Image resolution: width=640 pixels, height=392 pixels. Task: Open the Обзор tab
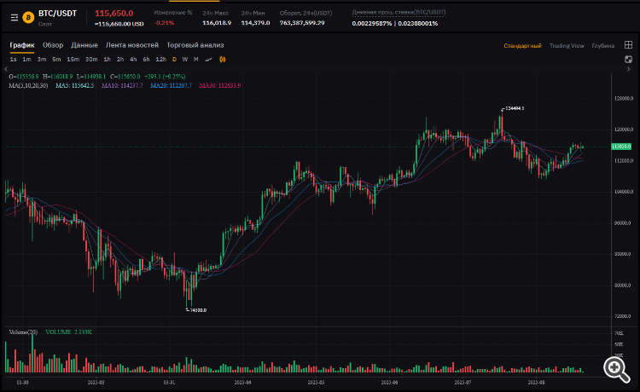coord(53,45)
